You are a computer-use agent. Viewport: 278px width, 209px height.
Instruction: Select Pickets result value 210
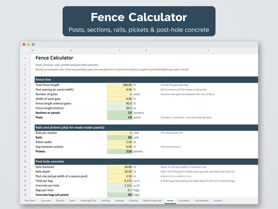(x=120, y=152)
